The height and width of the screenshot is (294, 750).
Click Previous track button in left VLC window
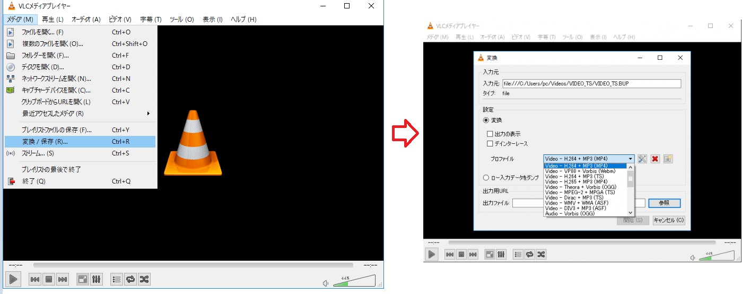click(x=35, y=279)
